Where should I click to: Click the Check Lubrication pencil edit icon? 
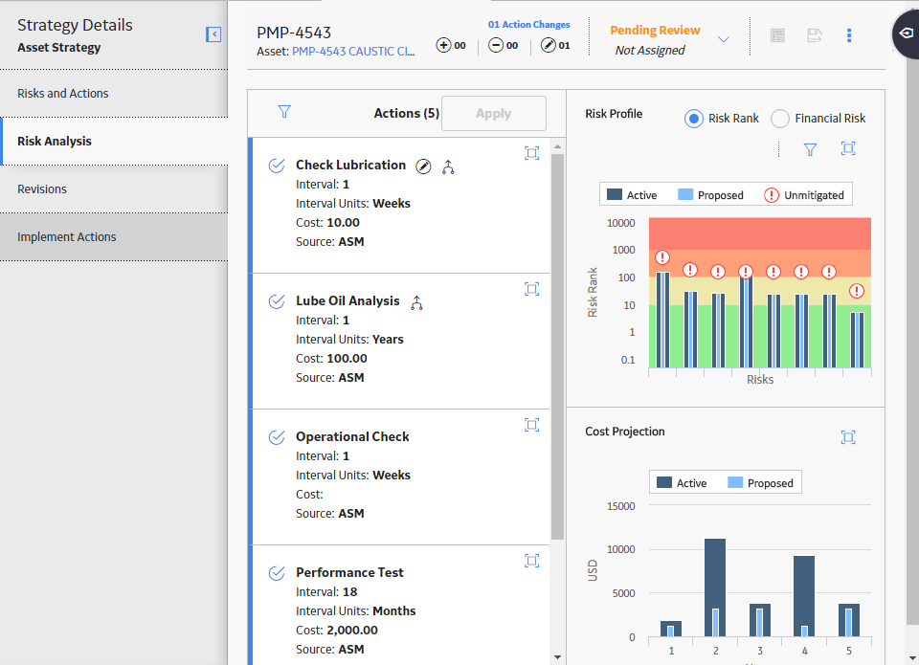(x=423, y=166)
